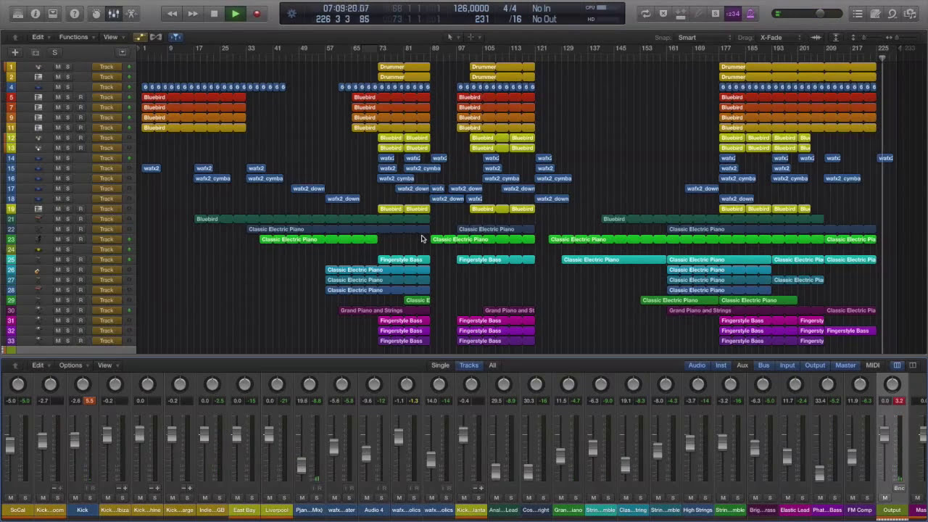Toggle the Audio channel strip filter
The height and width of the screenshot is (522, 928).
[697, 365]
